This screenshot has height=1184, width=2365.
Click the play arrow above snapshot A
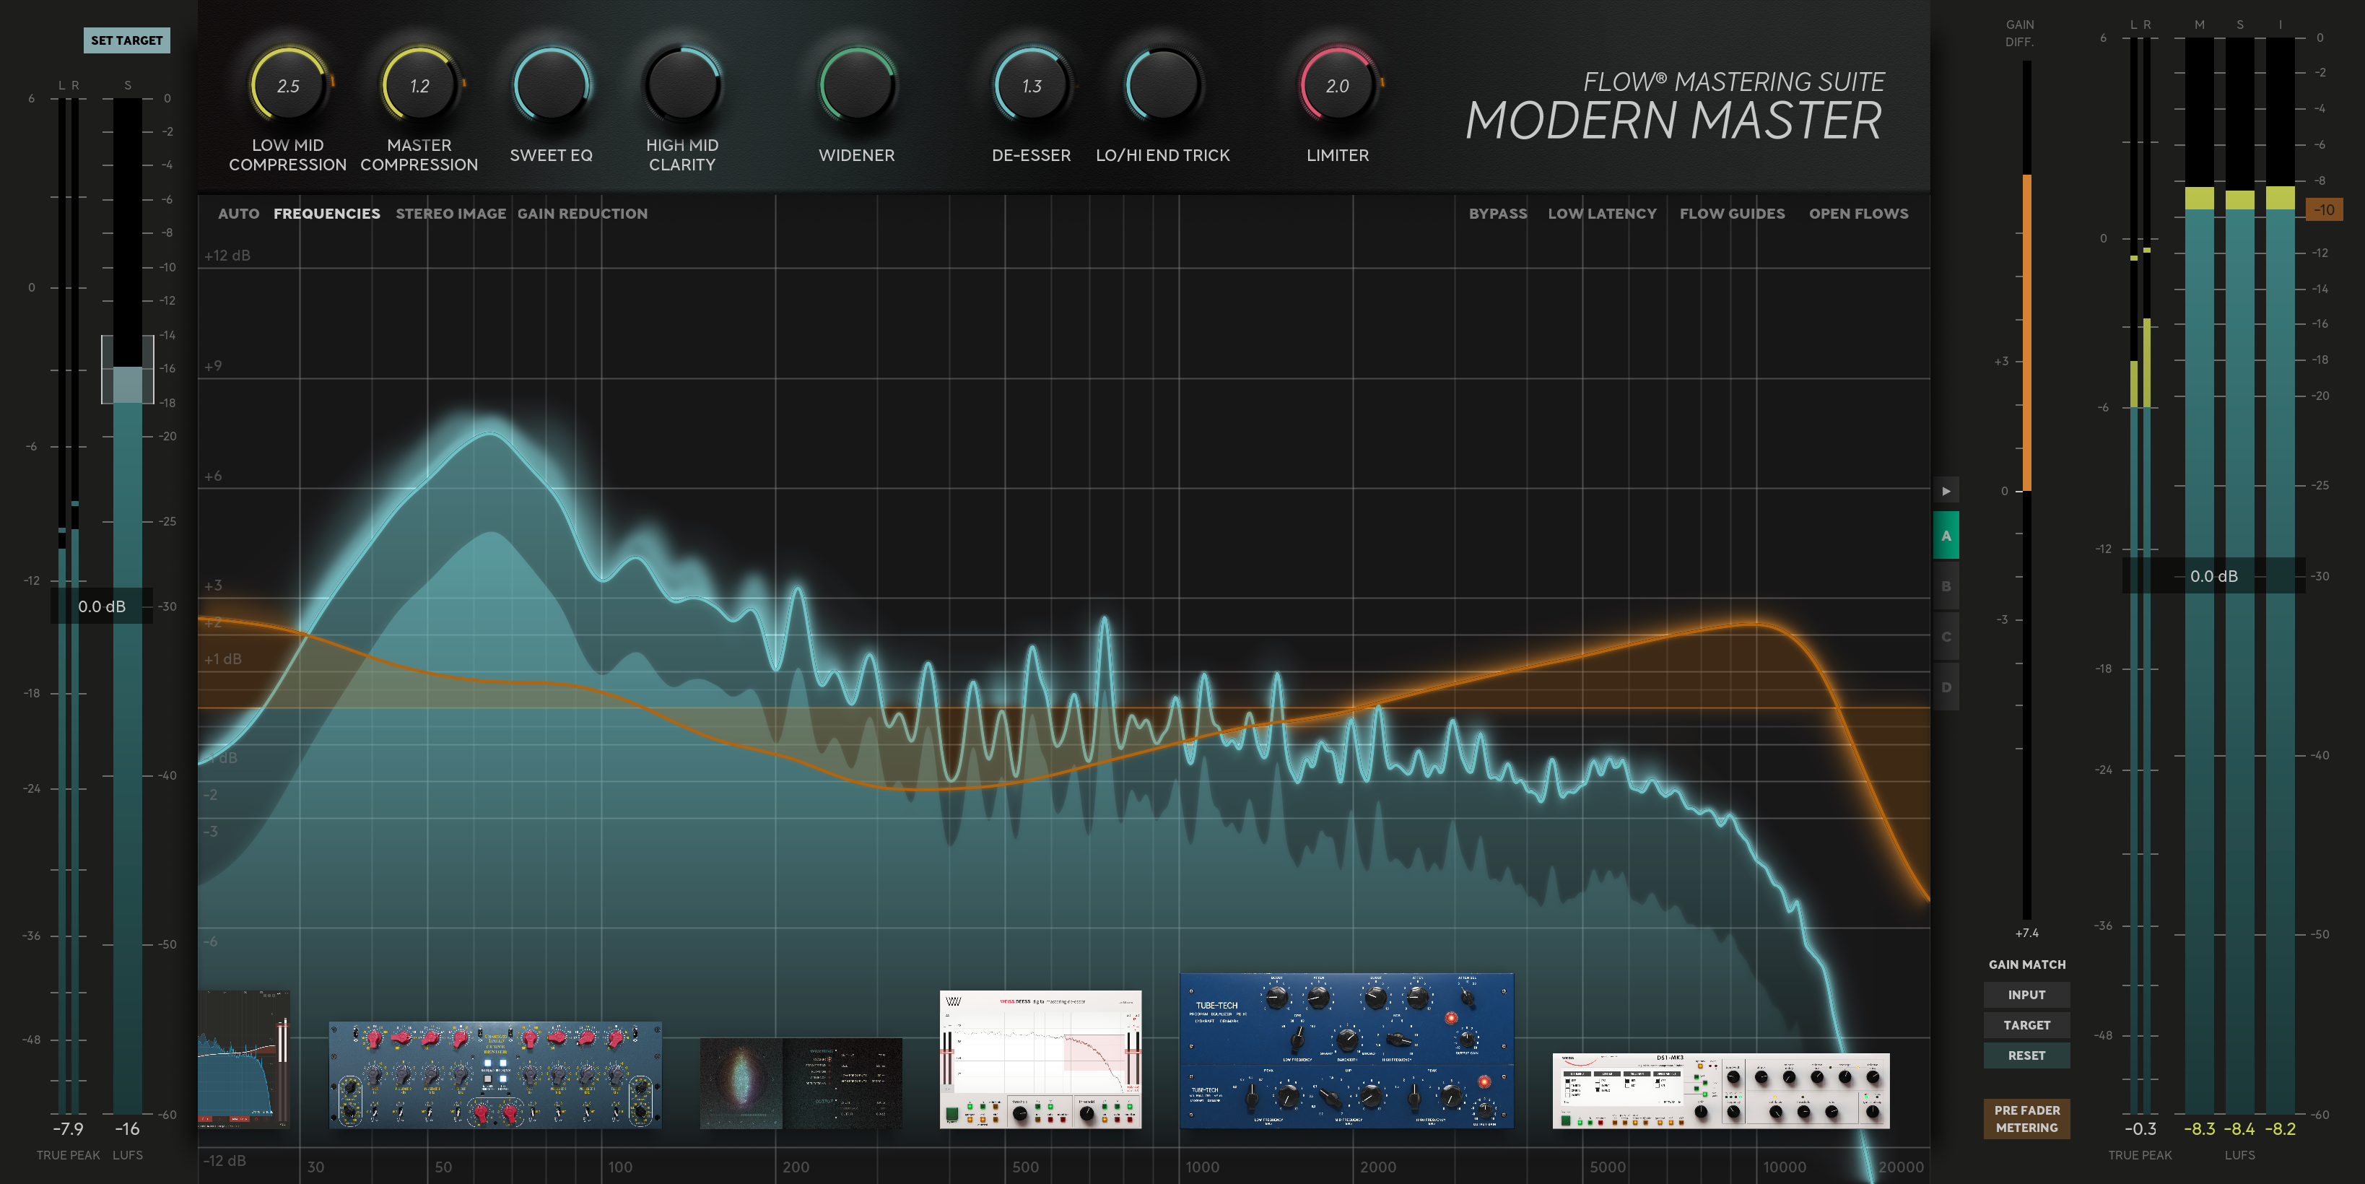pyautogui.click(x=1946, y=490)
